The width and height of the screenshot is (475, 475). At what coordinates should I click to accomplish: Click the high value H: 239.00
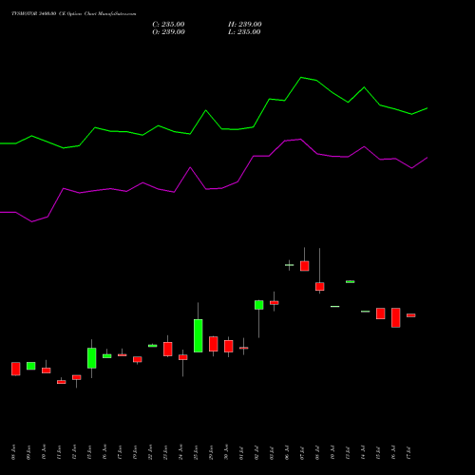tap(245, 25)
